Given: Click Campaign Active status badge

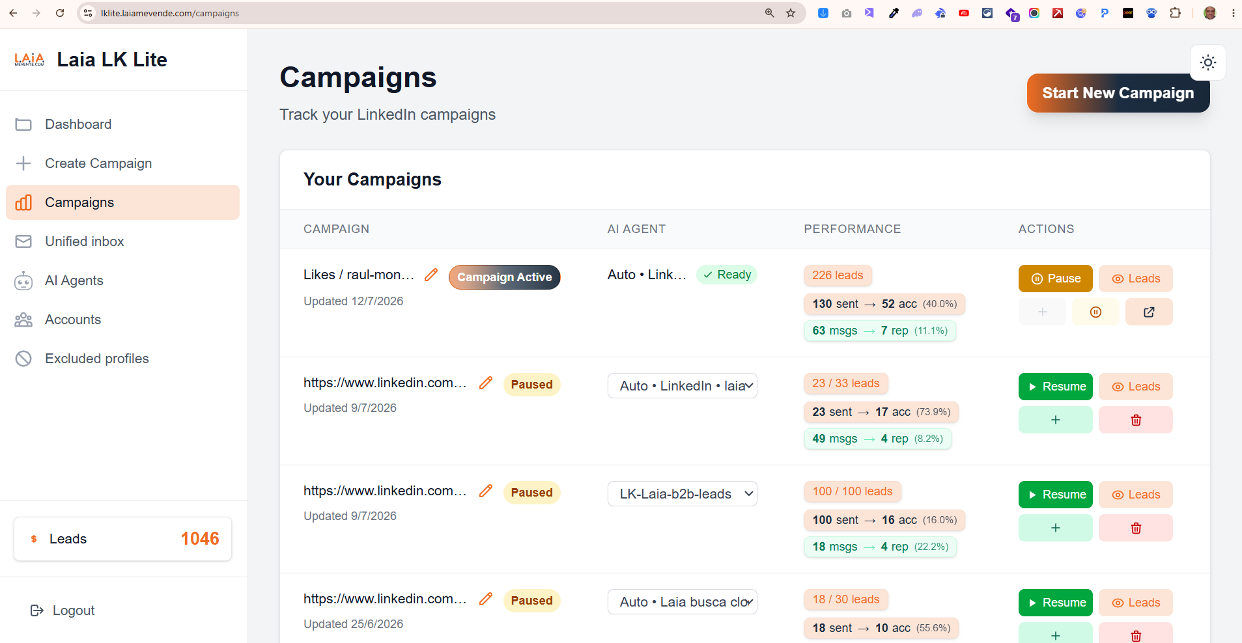Looking at the screenshot, I should 505,277.
